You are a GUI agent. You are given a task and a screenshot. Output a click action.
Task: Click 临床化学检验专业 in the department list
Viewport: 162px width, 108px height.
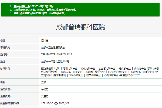[x=117, y=72]
